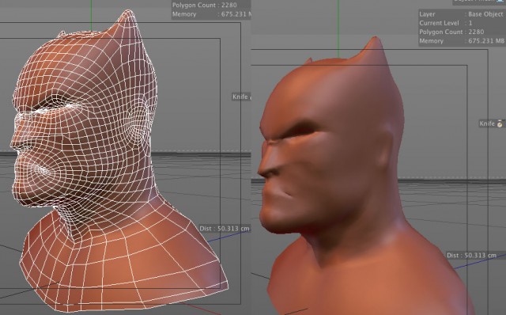Select the Current Level HUD line

pyautogui.click(x=446, y=23)
